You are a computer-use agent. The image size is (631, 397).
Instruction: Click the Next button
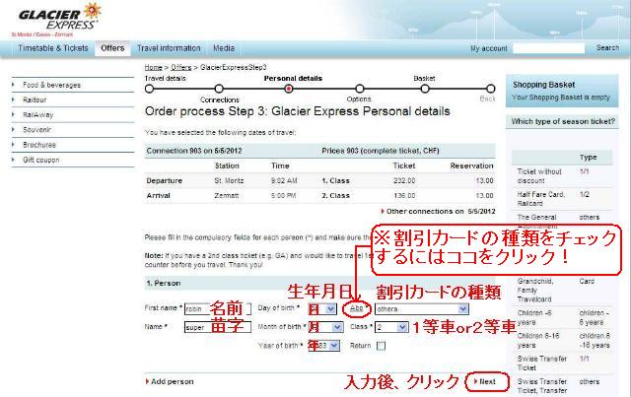485,381
